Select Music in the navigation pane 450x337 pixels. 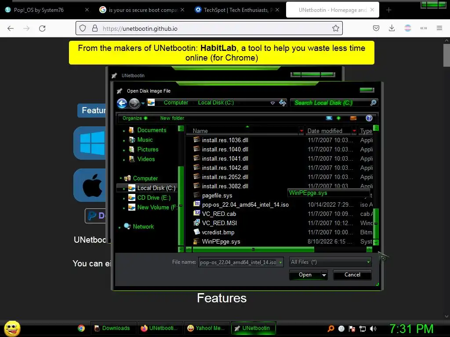145,140
